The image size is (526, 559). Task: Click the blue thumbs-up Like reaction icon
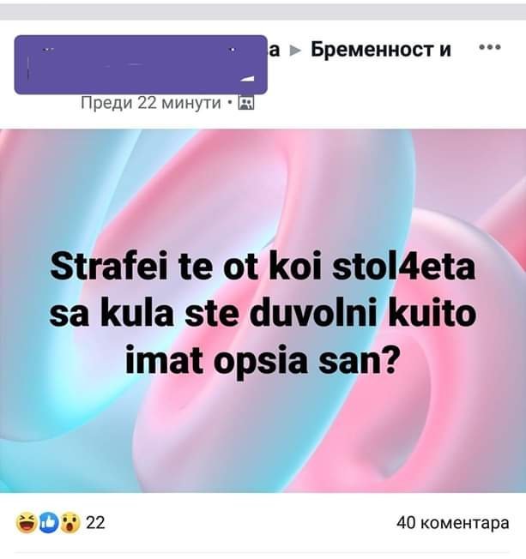click(48, 523)
